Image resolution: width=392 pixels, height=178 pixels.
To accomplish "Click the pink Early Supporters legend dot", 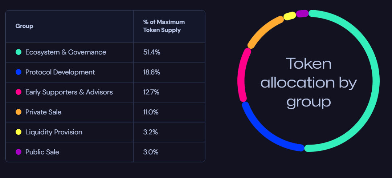I will [x=19, y=92].
